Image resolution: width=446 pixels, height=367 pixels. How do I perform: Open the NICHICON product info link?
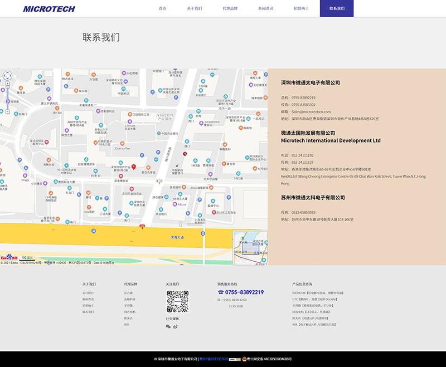(318, 293)
